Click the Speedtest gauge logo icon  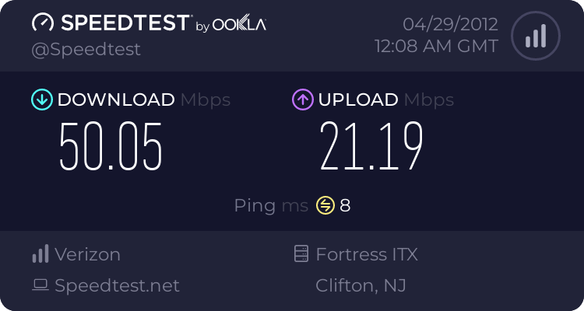44,23
